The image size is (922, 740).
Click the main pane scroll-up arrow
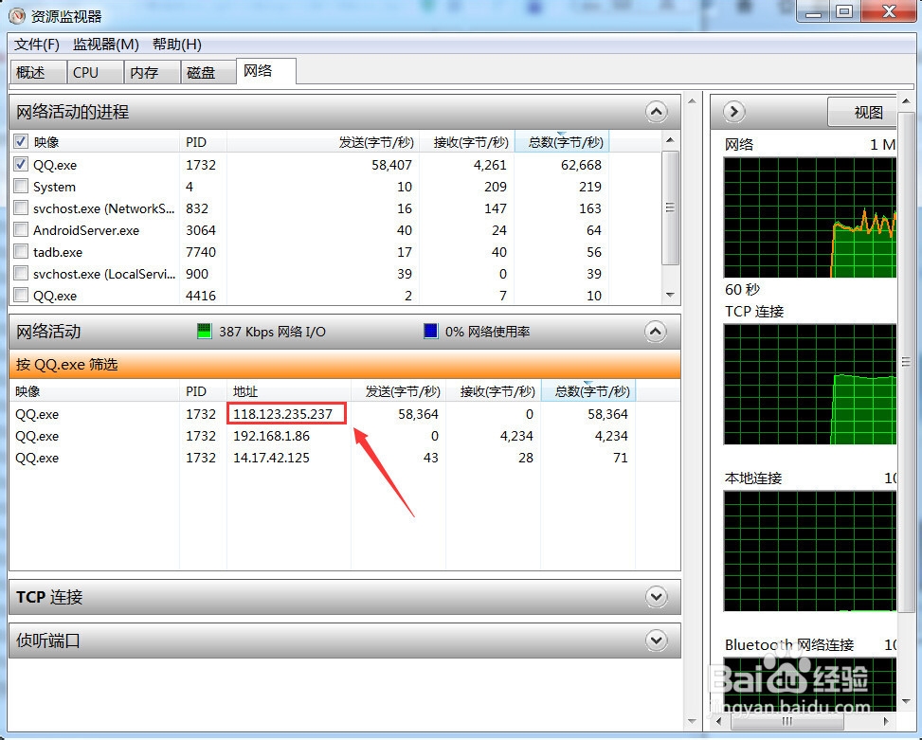pyautogui.click(x=692, y=101)
